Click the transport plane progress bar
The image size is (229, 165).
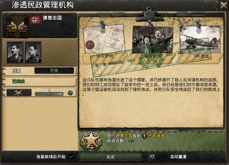49,94
